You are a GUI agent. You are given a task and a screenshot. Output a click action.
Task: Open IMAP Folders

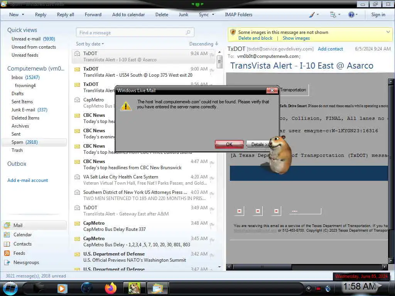(x=238, y=15)
